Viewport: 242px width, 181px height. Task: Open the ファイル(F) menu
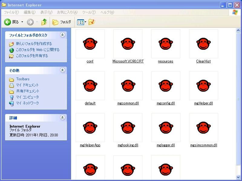(x=11, y=12)
